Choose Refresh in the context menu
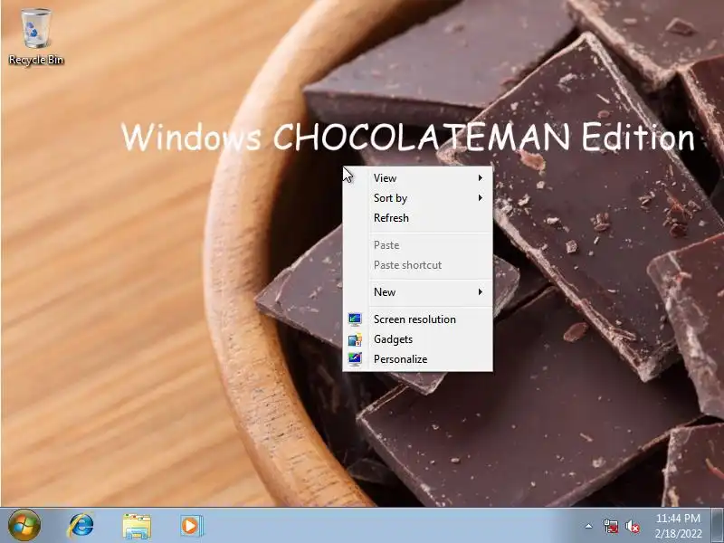The image size is (724, 543). [418, 217]
